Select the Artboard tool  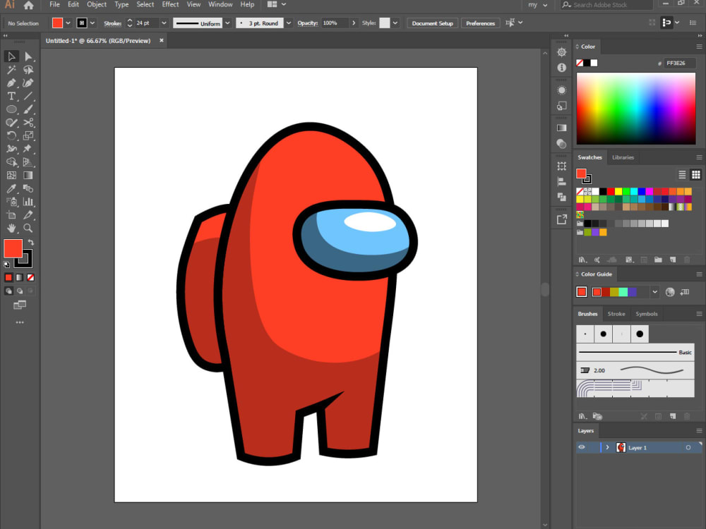click(x=11, y=215)
